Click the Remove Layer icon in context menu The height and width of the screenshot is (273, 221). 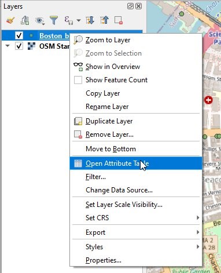coord(78,134)
